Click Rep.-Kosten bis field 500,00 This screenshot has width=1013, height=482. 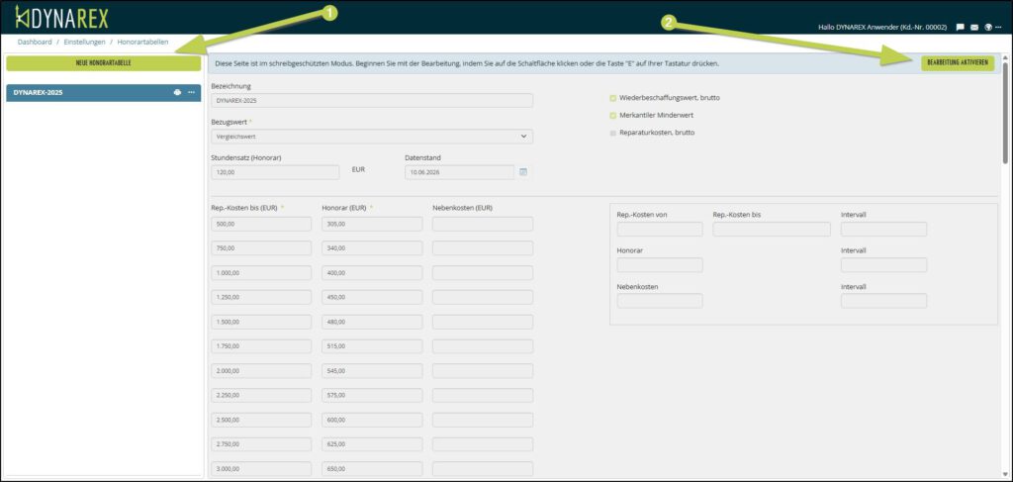click(261, 225)
